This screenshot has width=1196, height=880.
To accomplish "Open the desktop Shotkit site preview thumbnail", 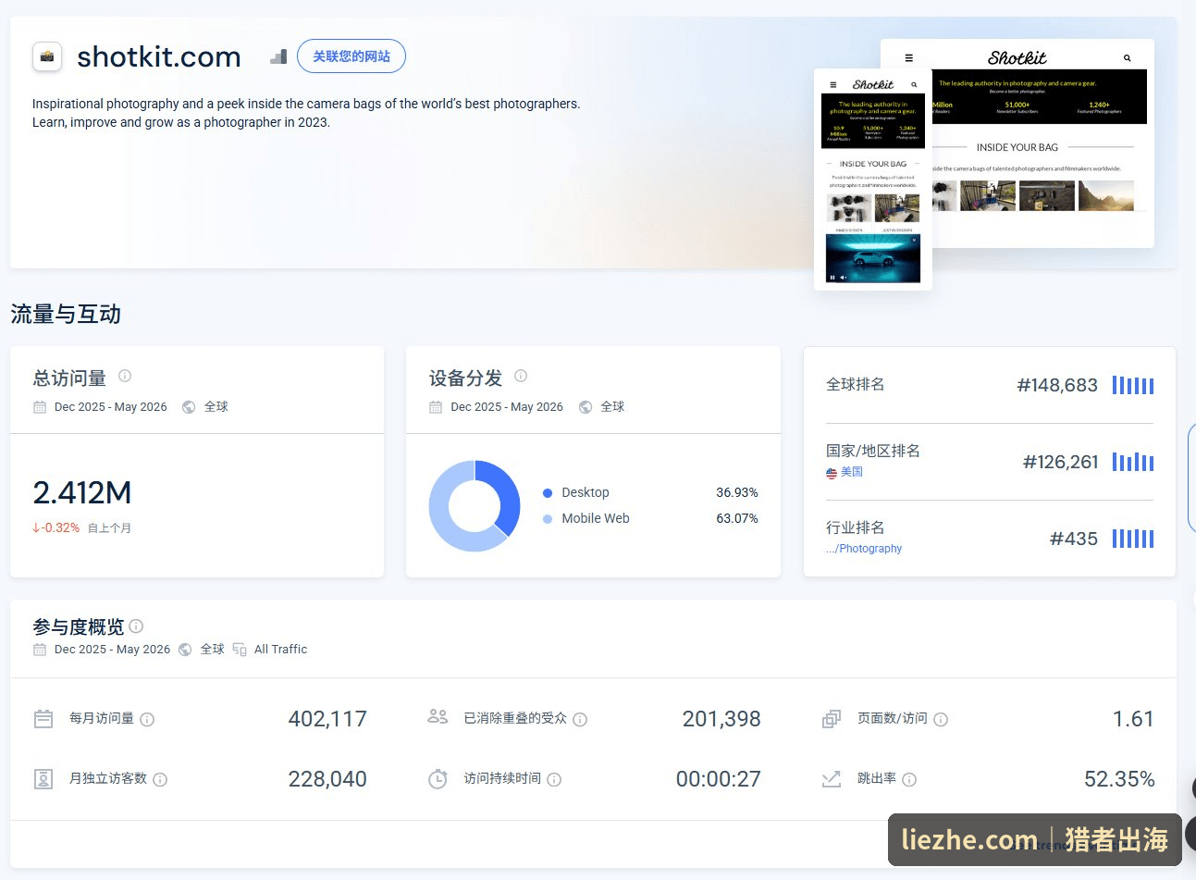I will point(1043,143).
